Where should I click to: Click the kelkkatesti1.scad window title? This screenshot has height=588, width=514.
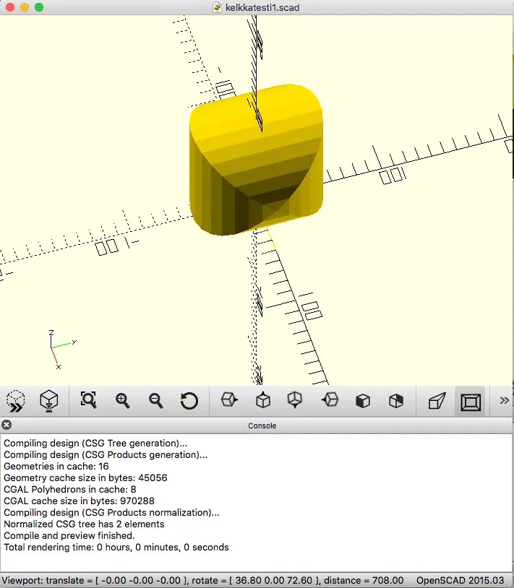(x=262, y=7)
